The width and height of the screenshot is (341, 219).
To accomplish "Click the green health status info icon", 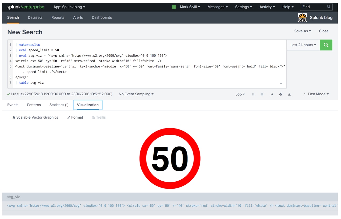I will (x=174, y=7).
